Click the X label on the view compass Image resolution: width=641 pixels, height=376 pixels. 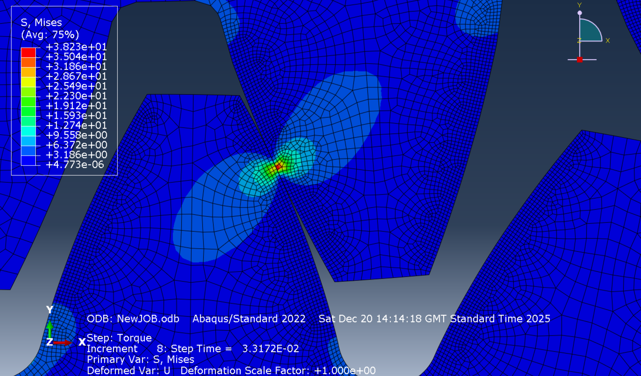(608, 40)
